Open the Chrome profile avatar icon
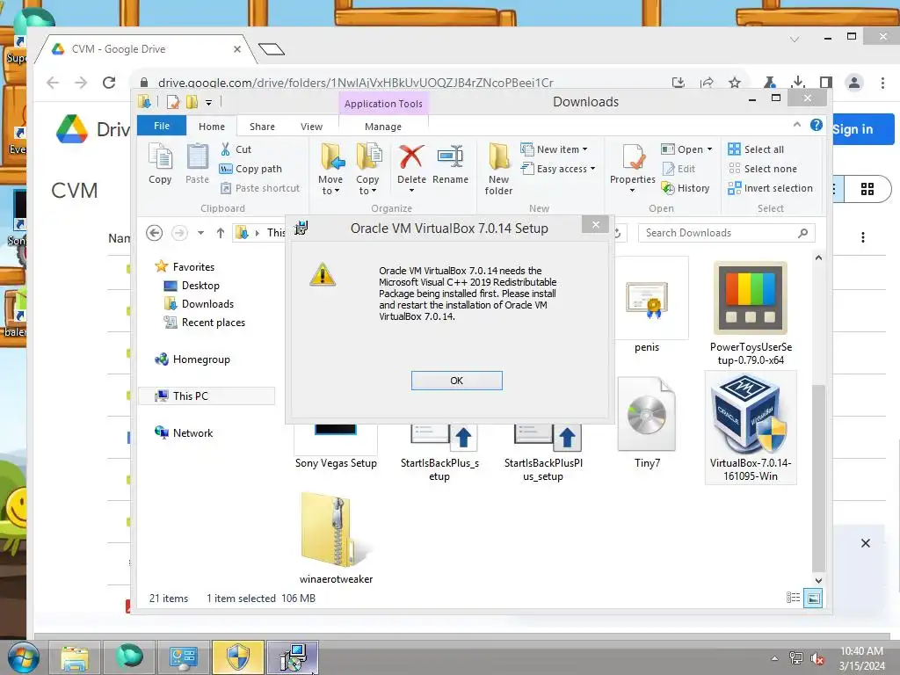 click(854, 83)
